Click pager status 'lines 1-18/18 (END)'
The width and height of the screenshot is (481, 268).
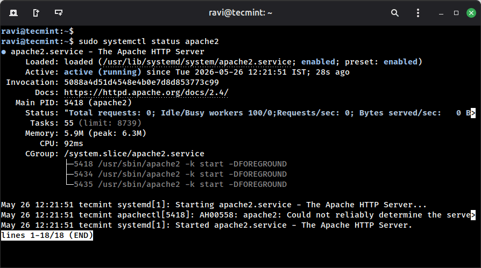point(47,236)
